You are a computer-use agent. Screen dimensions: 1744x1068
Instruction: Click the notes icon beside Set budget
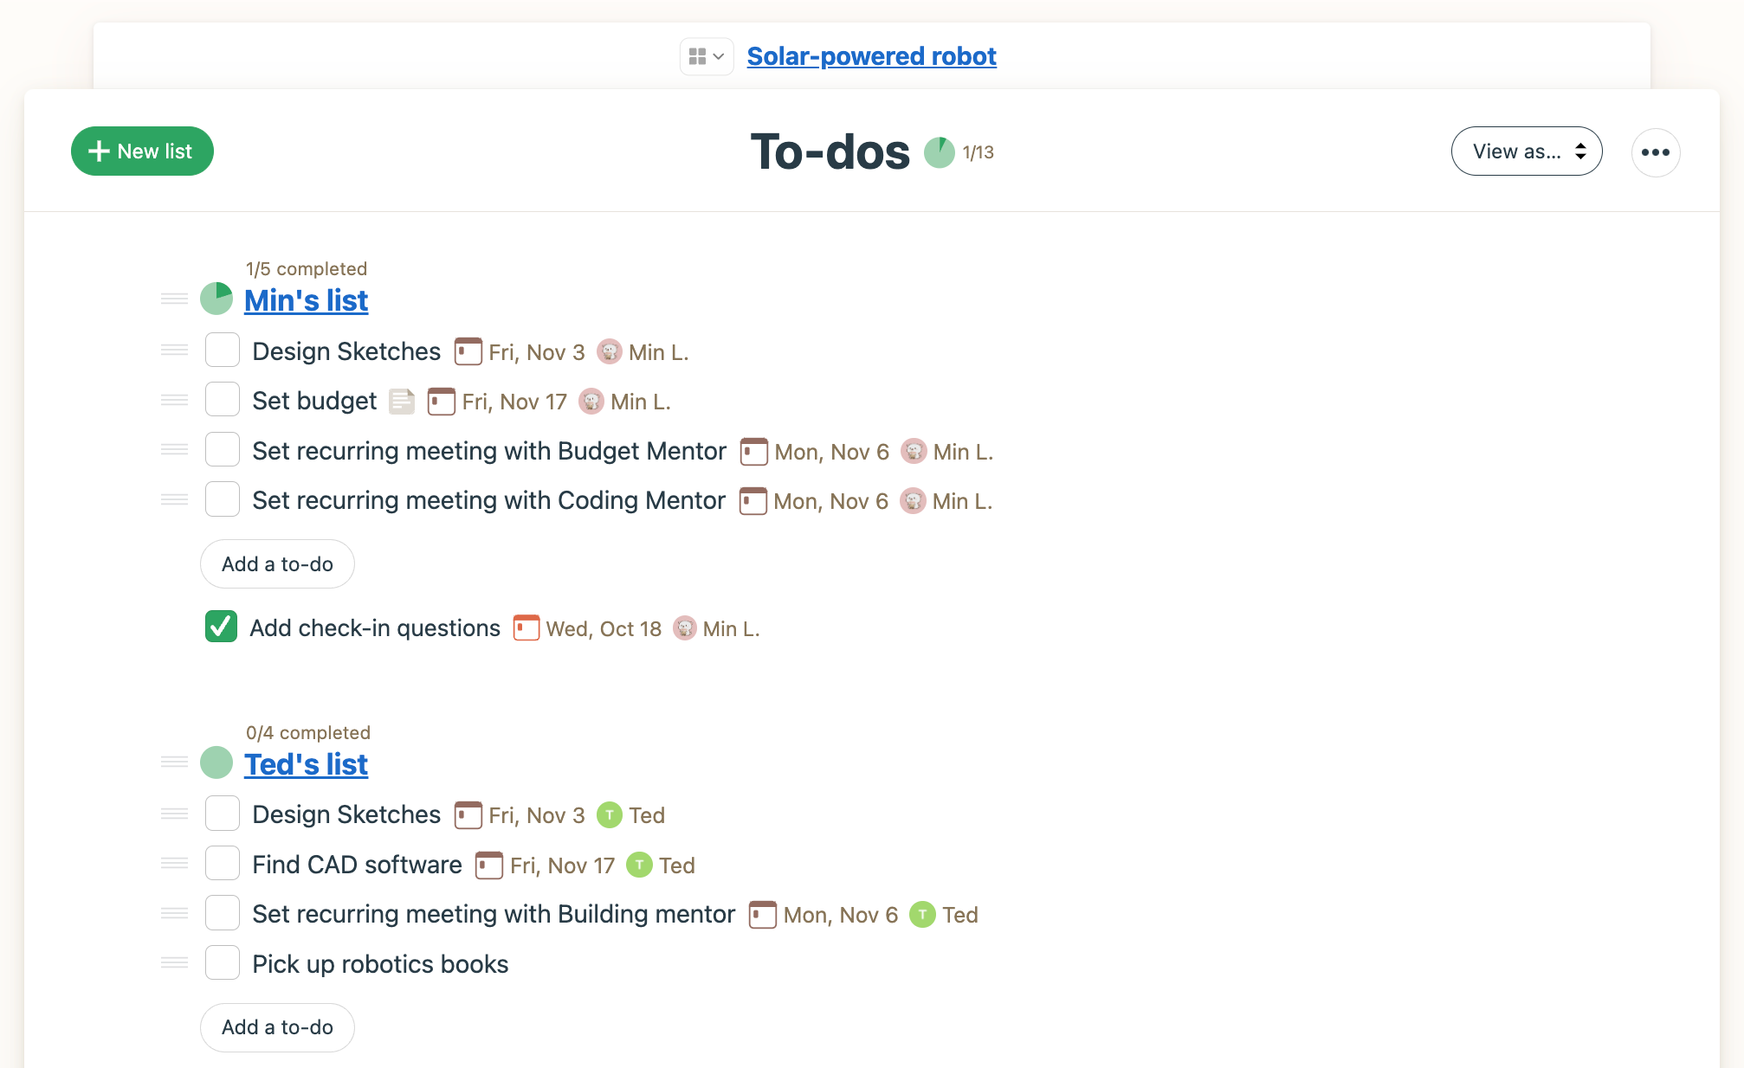(402, 402)
